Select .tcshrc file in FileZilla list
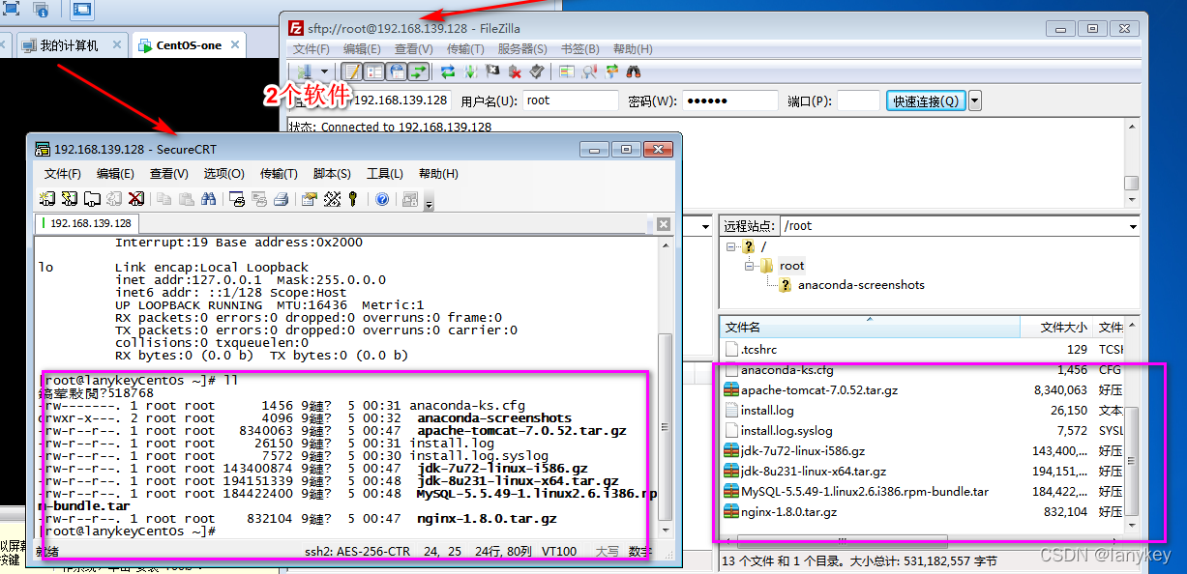1187x574 pixels. click(x=759, y=349)
